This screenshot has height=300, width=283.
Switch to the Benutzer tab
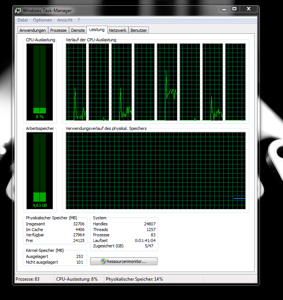tap(138, 30)
